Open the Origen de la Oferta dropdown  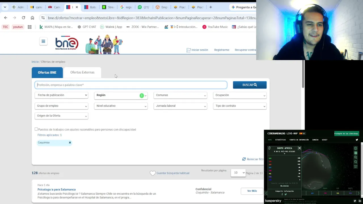(x=62, y=116)
